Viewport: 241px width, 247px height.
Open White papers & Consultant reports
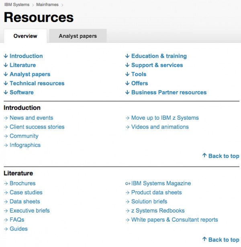click(175, 220)
